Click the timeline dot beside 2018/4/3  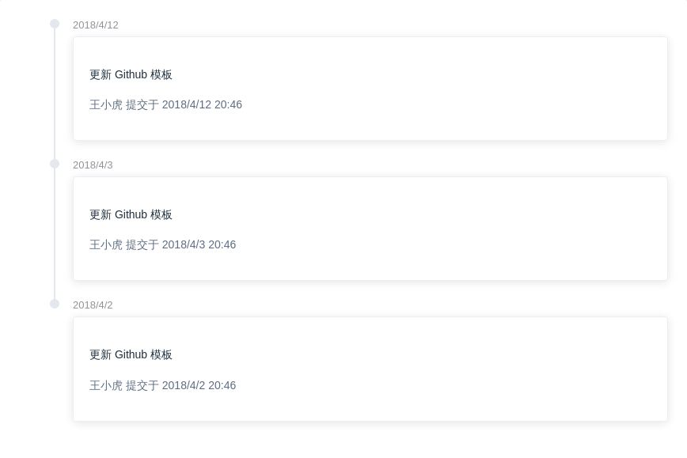point(55,164)
